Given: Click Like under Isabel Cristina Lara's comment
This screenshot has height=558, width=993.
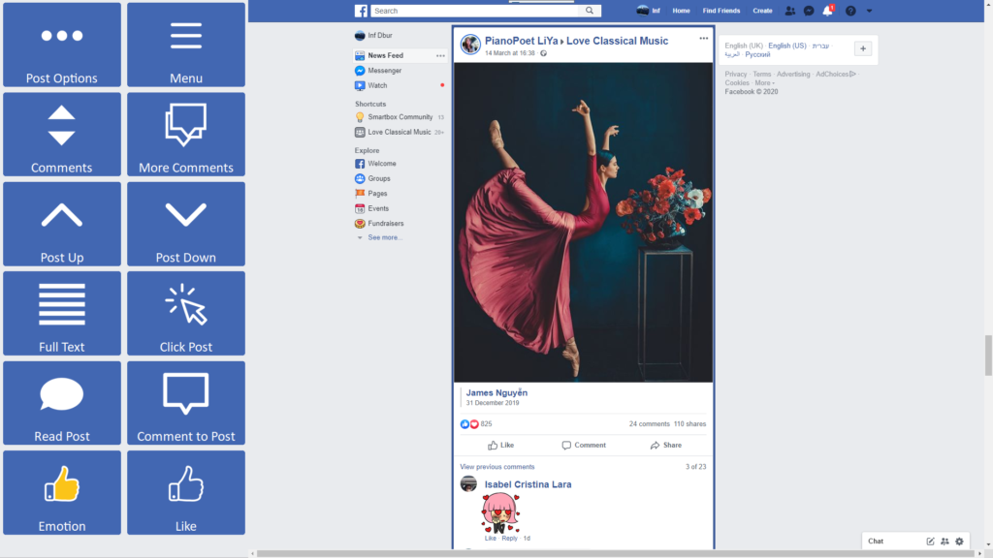Looking at the screenshot, I should pos(490,539).
